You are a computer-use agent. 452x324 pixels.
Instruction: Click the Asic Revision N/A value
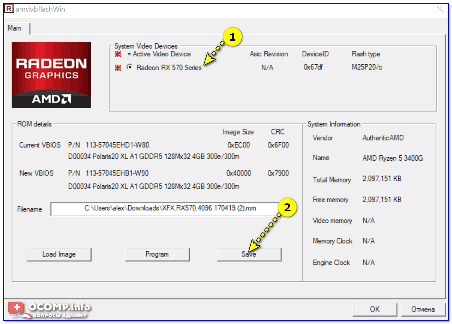(267, 68)
